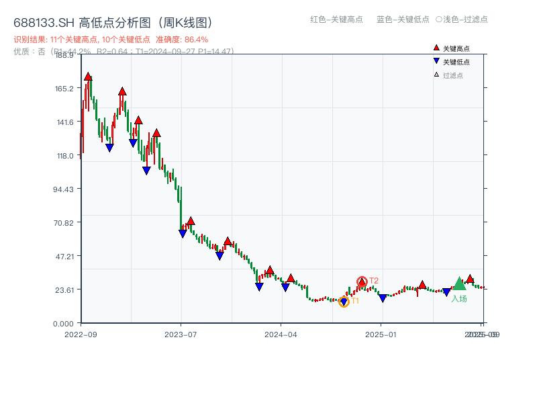Image resolution: width=537 pixels, height=403 pixels.
Task: Click the blue triangle inside the T1 circle
Action: coord(344,301)
